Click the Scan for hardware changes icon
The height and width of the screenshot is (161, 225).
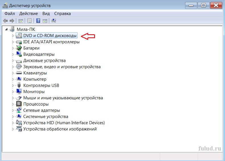(x=54, y=21)
